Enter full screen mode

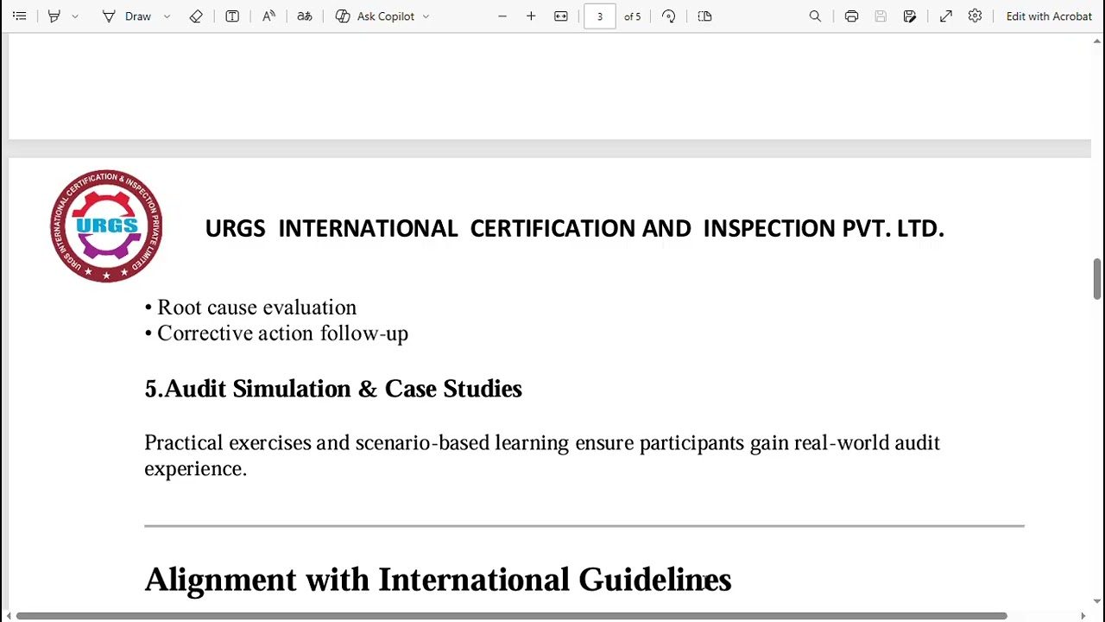(946, 16)
